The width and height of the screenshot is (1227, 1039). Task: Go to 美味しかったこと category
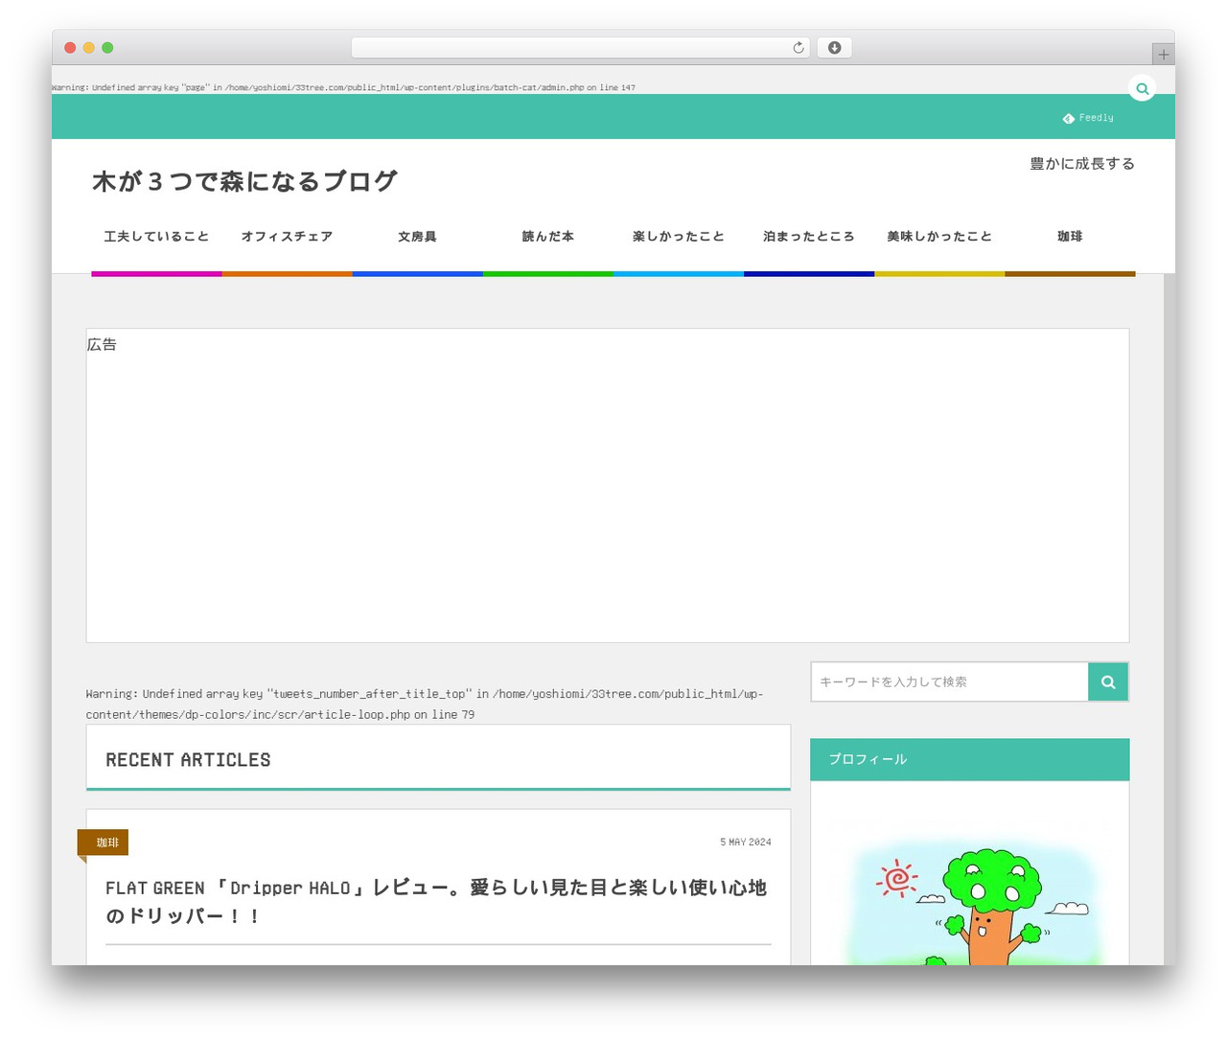[x=938, y=237]
